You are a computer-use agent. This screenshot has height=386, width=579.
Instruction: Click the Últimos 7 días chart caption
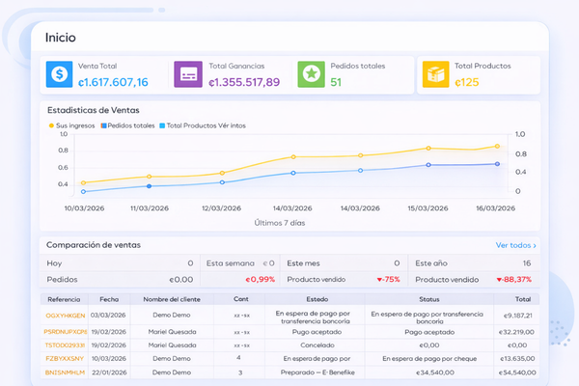(x=280, y=223)
